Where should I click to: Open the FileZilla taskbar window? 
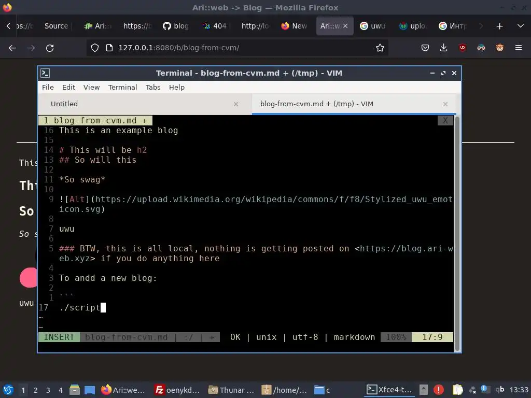click(177, 390)
